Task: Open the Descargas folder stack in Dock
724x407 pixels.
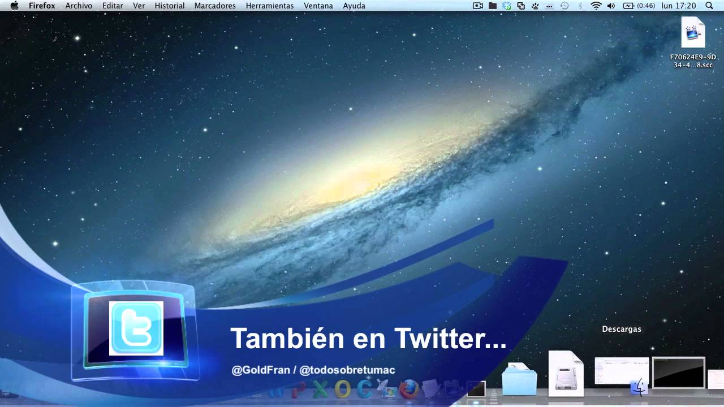Action: [519, 379]
